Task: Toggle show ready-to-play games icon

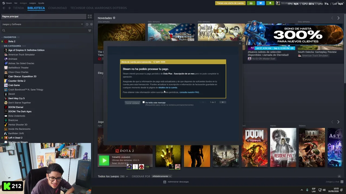Action: point(91,24)
